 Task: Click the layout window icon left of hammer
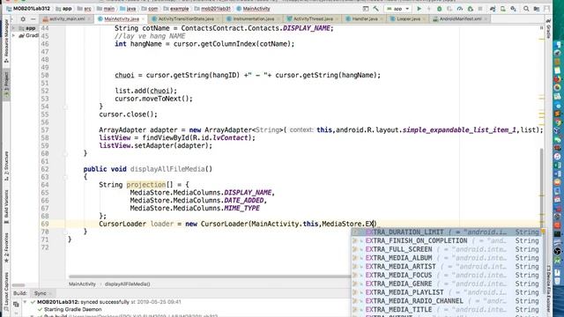[x=366, y=9]
